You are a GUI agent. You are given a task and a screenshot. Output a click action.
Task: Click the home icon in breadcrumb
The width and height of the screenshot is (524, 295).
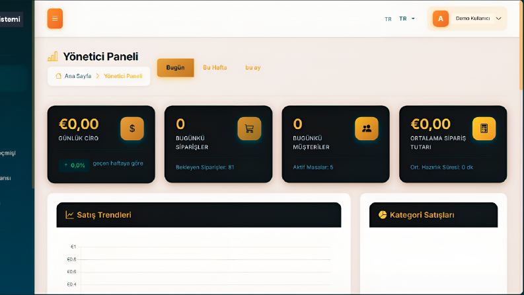(59, 76)
